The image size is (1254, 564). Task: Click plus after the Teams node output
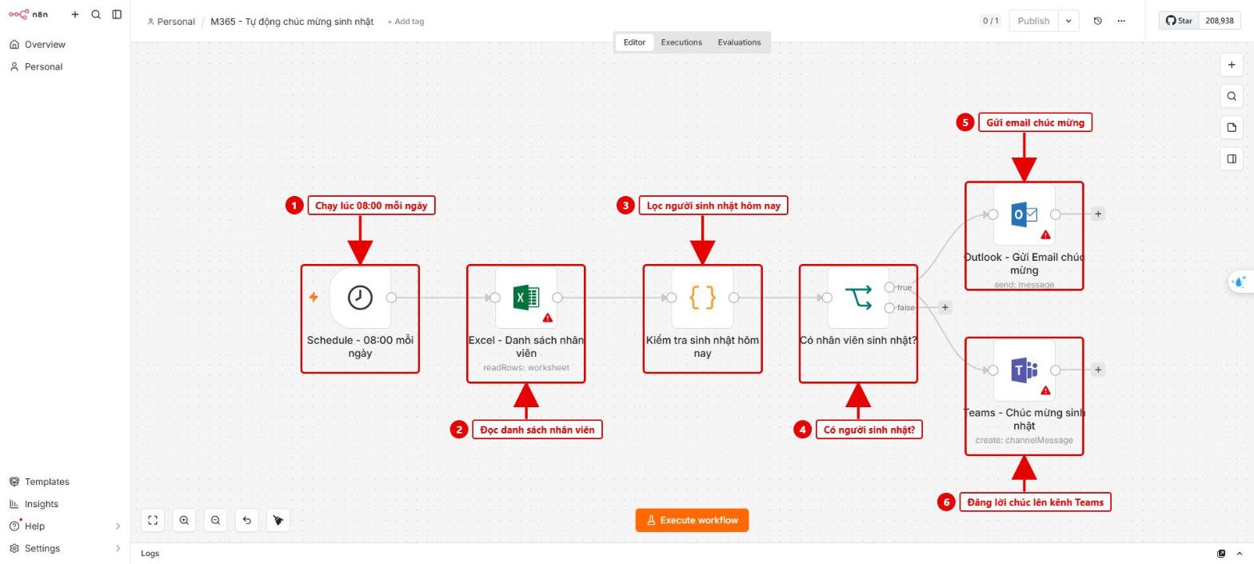pyautogui.click(x=1098, y=370)
